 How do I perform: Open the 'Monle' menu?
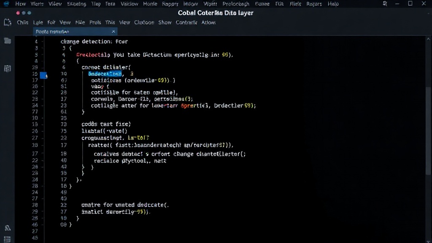coord(150,4)
